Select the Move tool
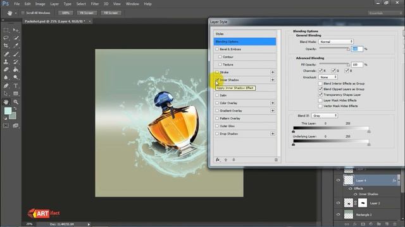This screenshot has height=227, width=405. (16, 30)
